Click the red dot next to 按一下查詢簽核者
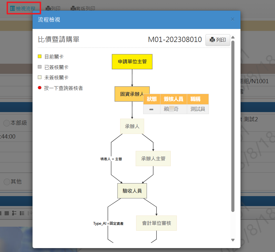The width and height of the screenshot is (275, 252). click(x=39, y=88)
